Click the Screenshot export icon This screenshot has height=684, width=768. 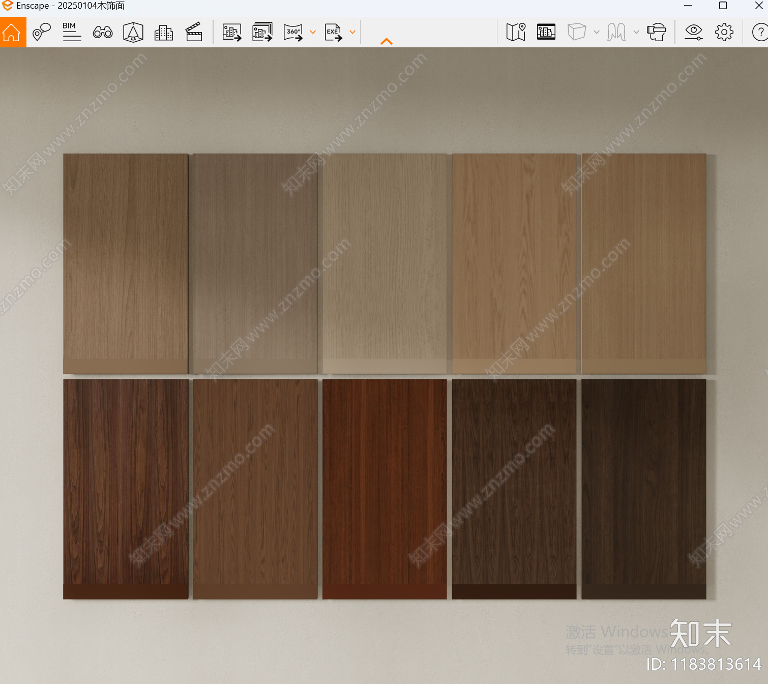232,32
